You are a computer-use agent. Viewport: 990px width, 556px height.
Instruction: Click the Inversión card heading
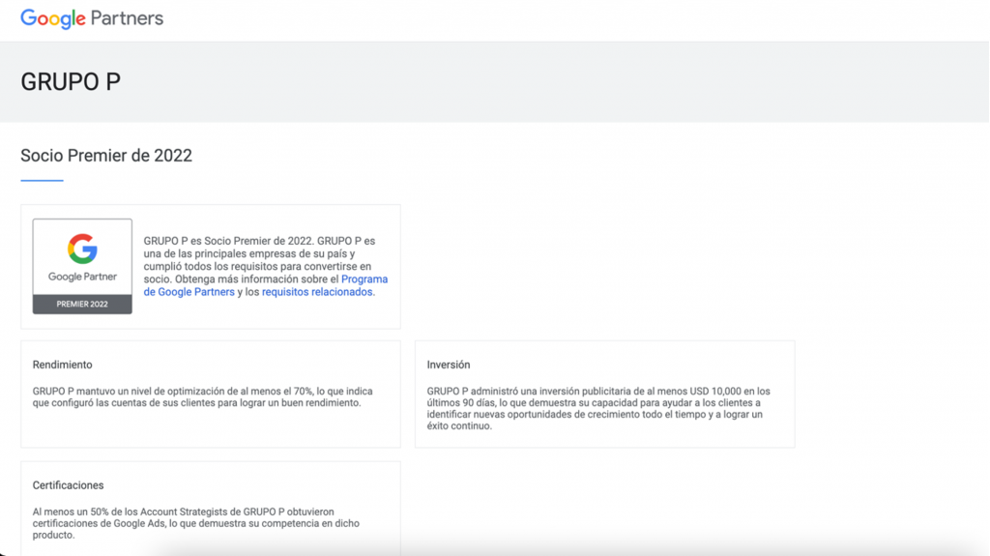point(449,365)
